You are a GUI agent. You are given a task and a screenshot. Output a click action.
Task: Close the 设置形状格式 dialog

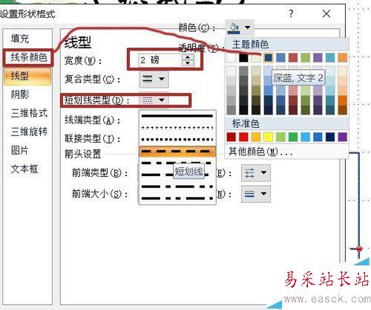coord(326,13)
